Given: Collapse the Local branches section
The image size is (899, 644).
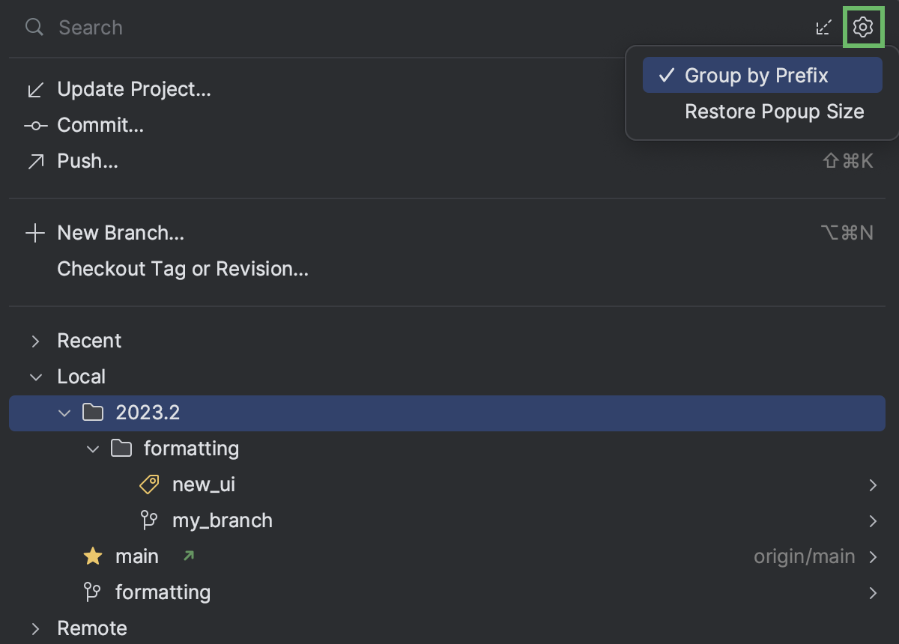Looking at the screenshot, I should [35, 377].
